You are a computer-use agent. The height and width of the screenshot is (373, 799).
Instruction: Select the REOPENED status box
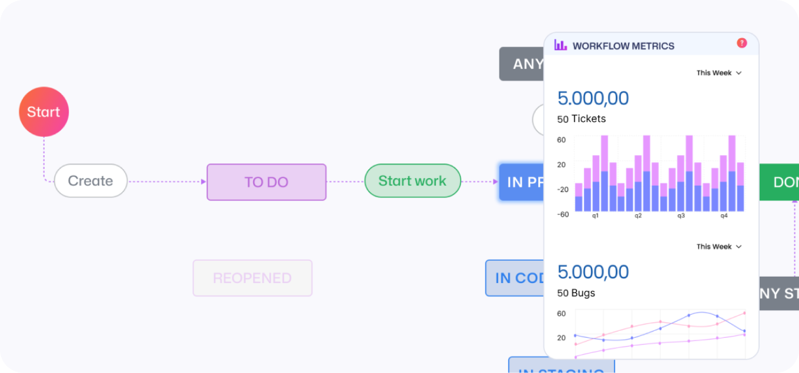pos(252,278)
